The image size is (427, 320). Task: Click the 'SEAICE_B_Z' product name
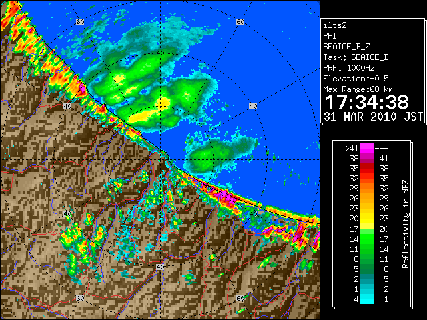coord(346,47)
